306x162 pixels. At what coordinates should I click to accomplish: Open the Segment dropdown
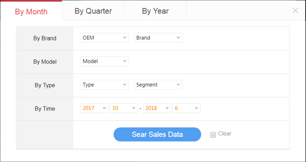tap(158, 85)
